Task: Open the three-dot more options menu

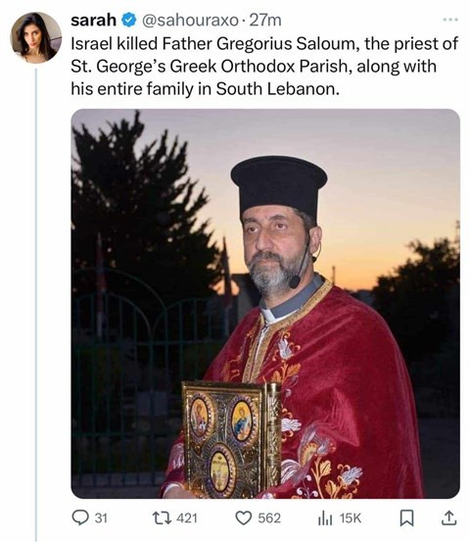Action: click(450, 20)
